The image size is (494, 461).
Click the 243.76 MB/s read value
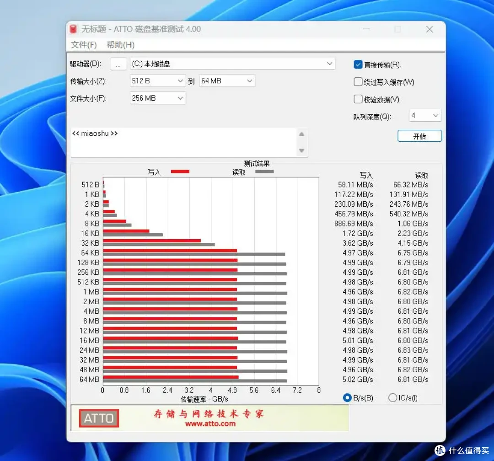(x=408, y=204)
